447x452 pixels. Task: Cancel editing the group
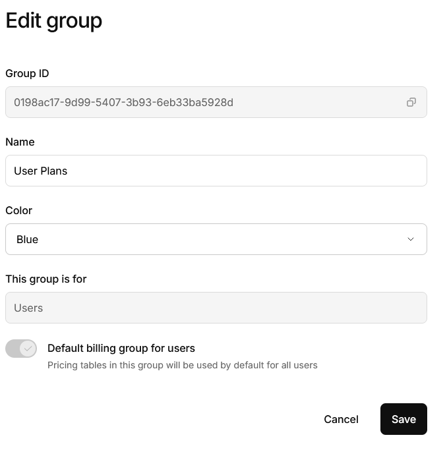tap(341, 419)
